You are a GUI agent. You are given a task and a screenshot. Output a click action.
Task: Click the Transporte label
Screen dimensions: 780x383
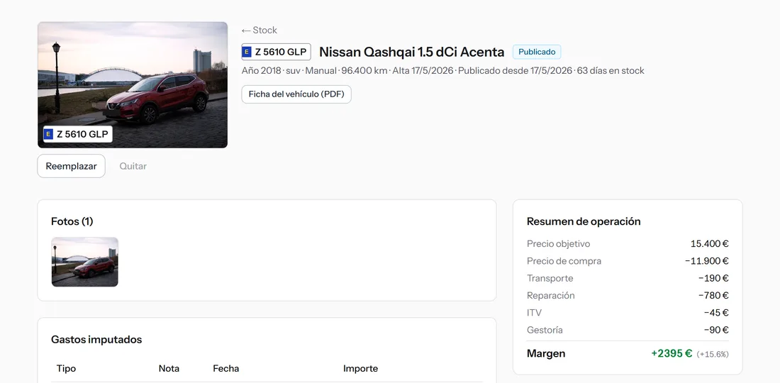point(550,278)
